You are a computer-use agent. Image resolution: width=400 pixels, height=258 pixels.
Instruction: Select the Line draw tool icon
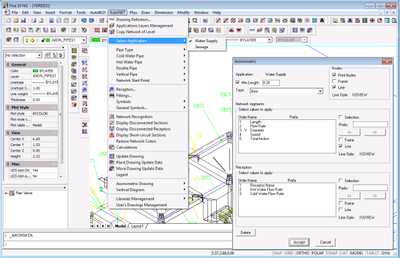click(218, 21)
